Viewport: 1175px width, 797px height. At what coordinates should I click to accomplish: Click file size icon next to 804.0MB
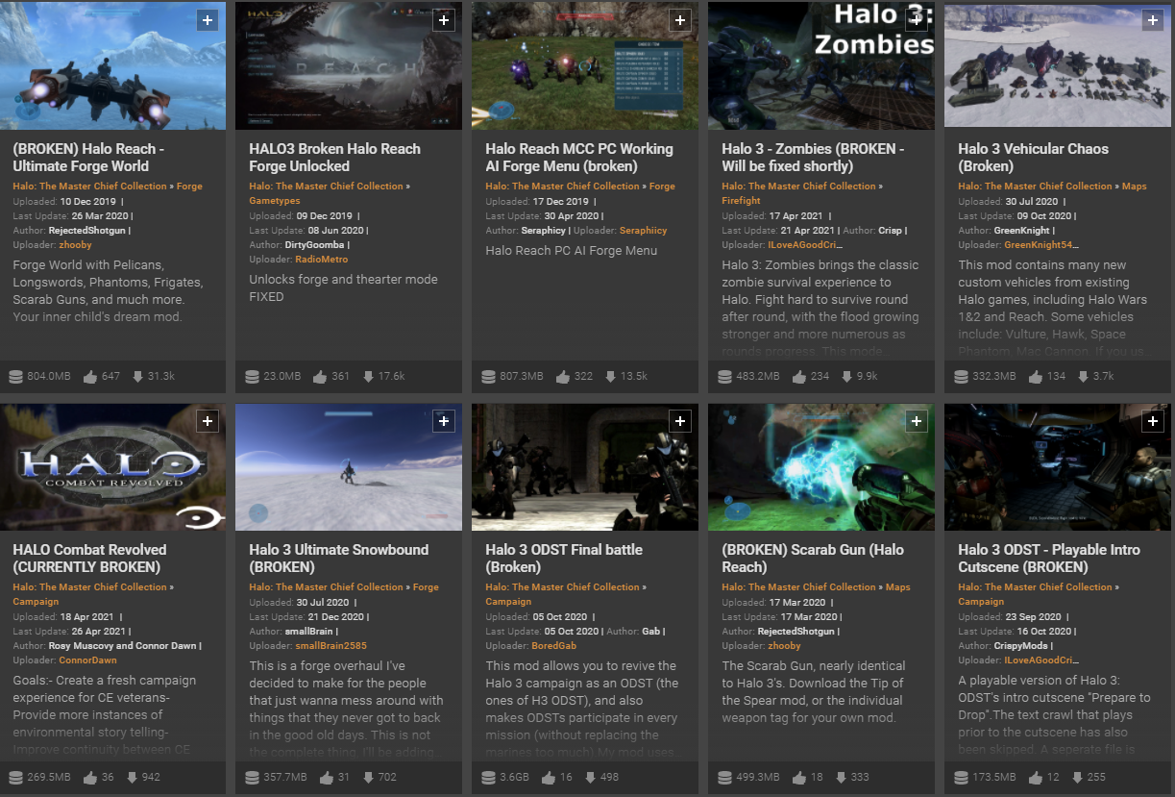coord(15,376)
